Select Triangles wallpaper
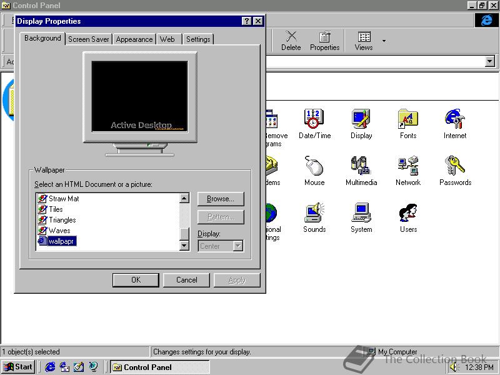The image size is (500, 375). pos(57,220)
